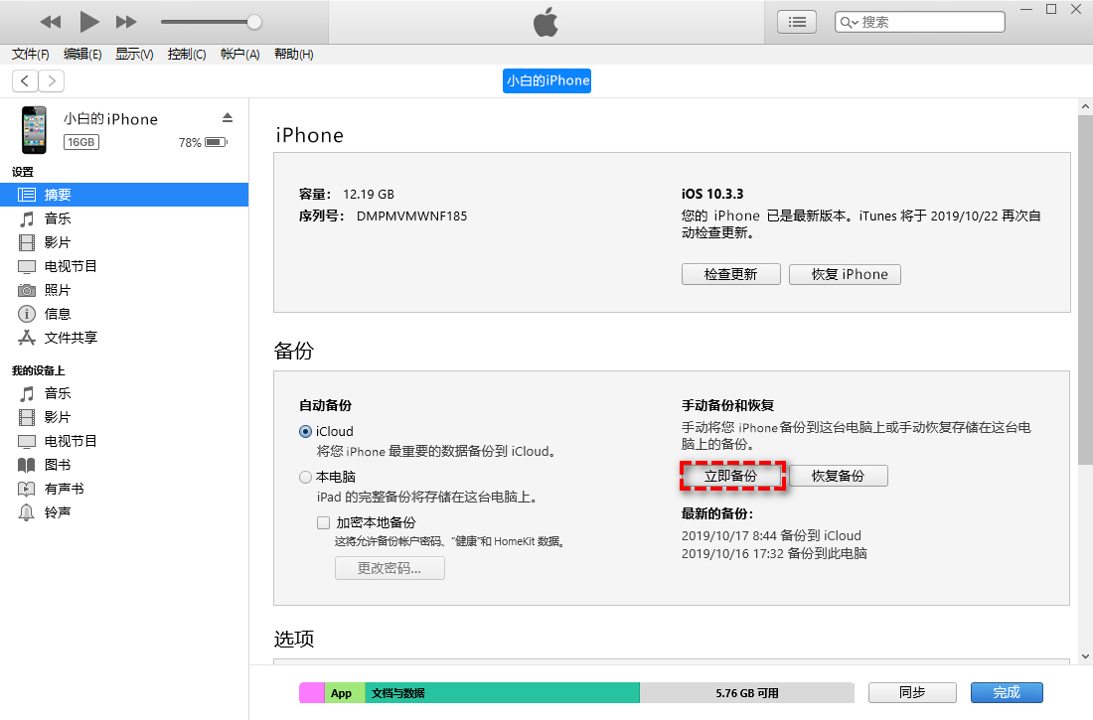
Task: Click the 16GB capacity badge
Action: [81, 142]
